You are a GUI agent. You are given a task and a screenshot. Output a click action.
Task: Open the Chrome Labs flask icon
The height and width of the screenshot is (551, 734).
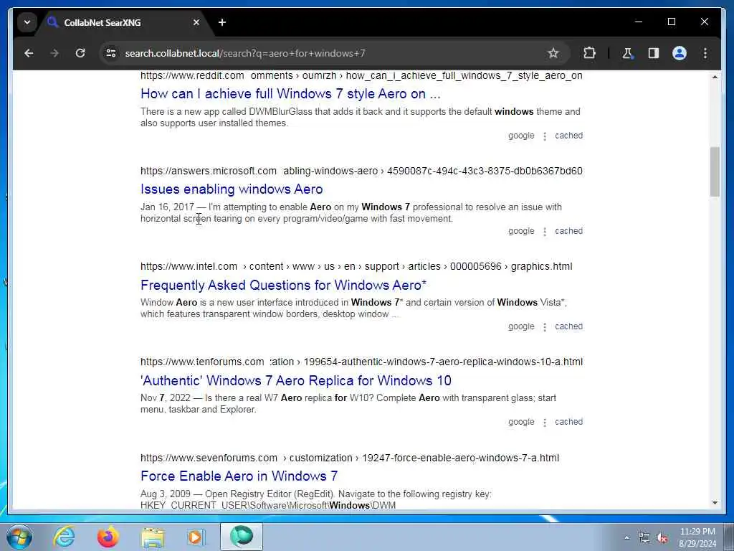628,53
